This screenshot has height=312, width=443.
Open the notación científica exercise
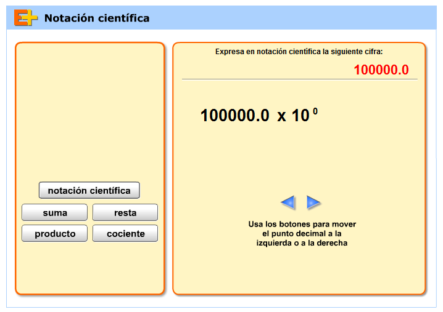point(89,190)
